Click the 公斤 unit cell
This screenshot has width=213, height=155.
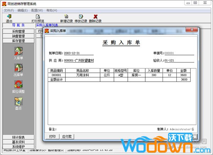pos(107,75)
